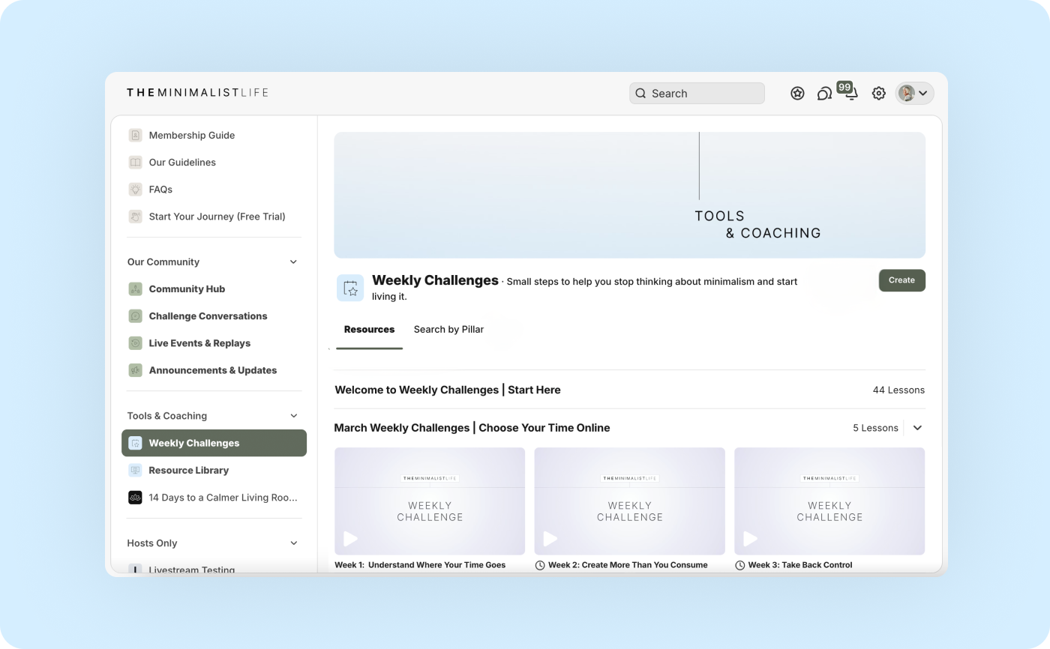This screenshot has height=649, width=1050.
Task: Play the Week 1 challenge video
Action: tap(350, 538)
